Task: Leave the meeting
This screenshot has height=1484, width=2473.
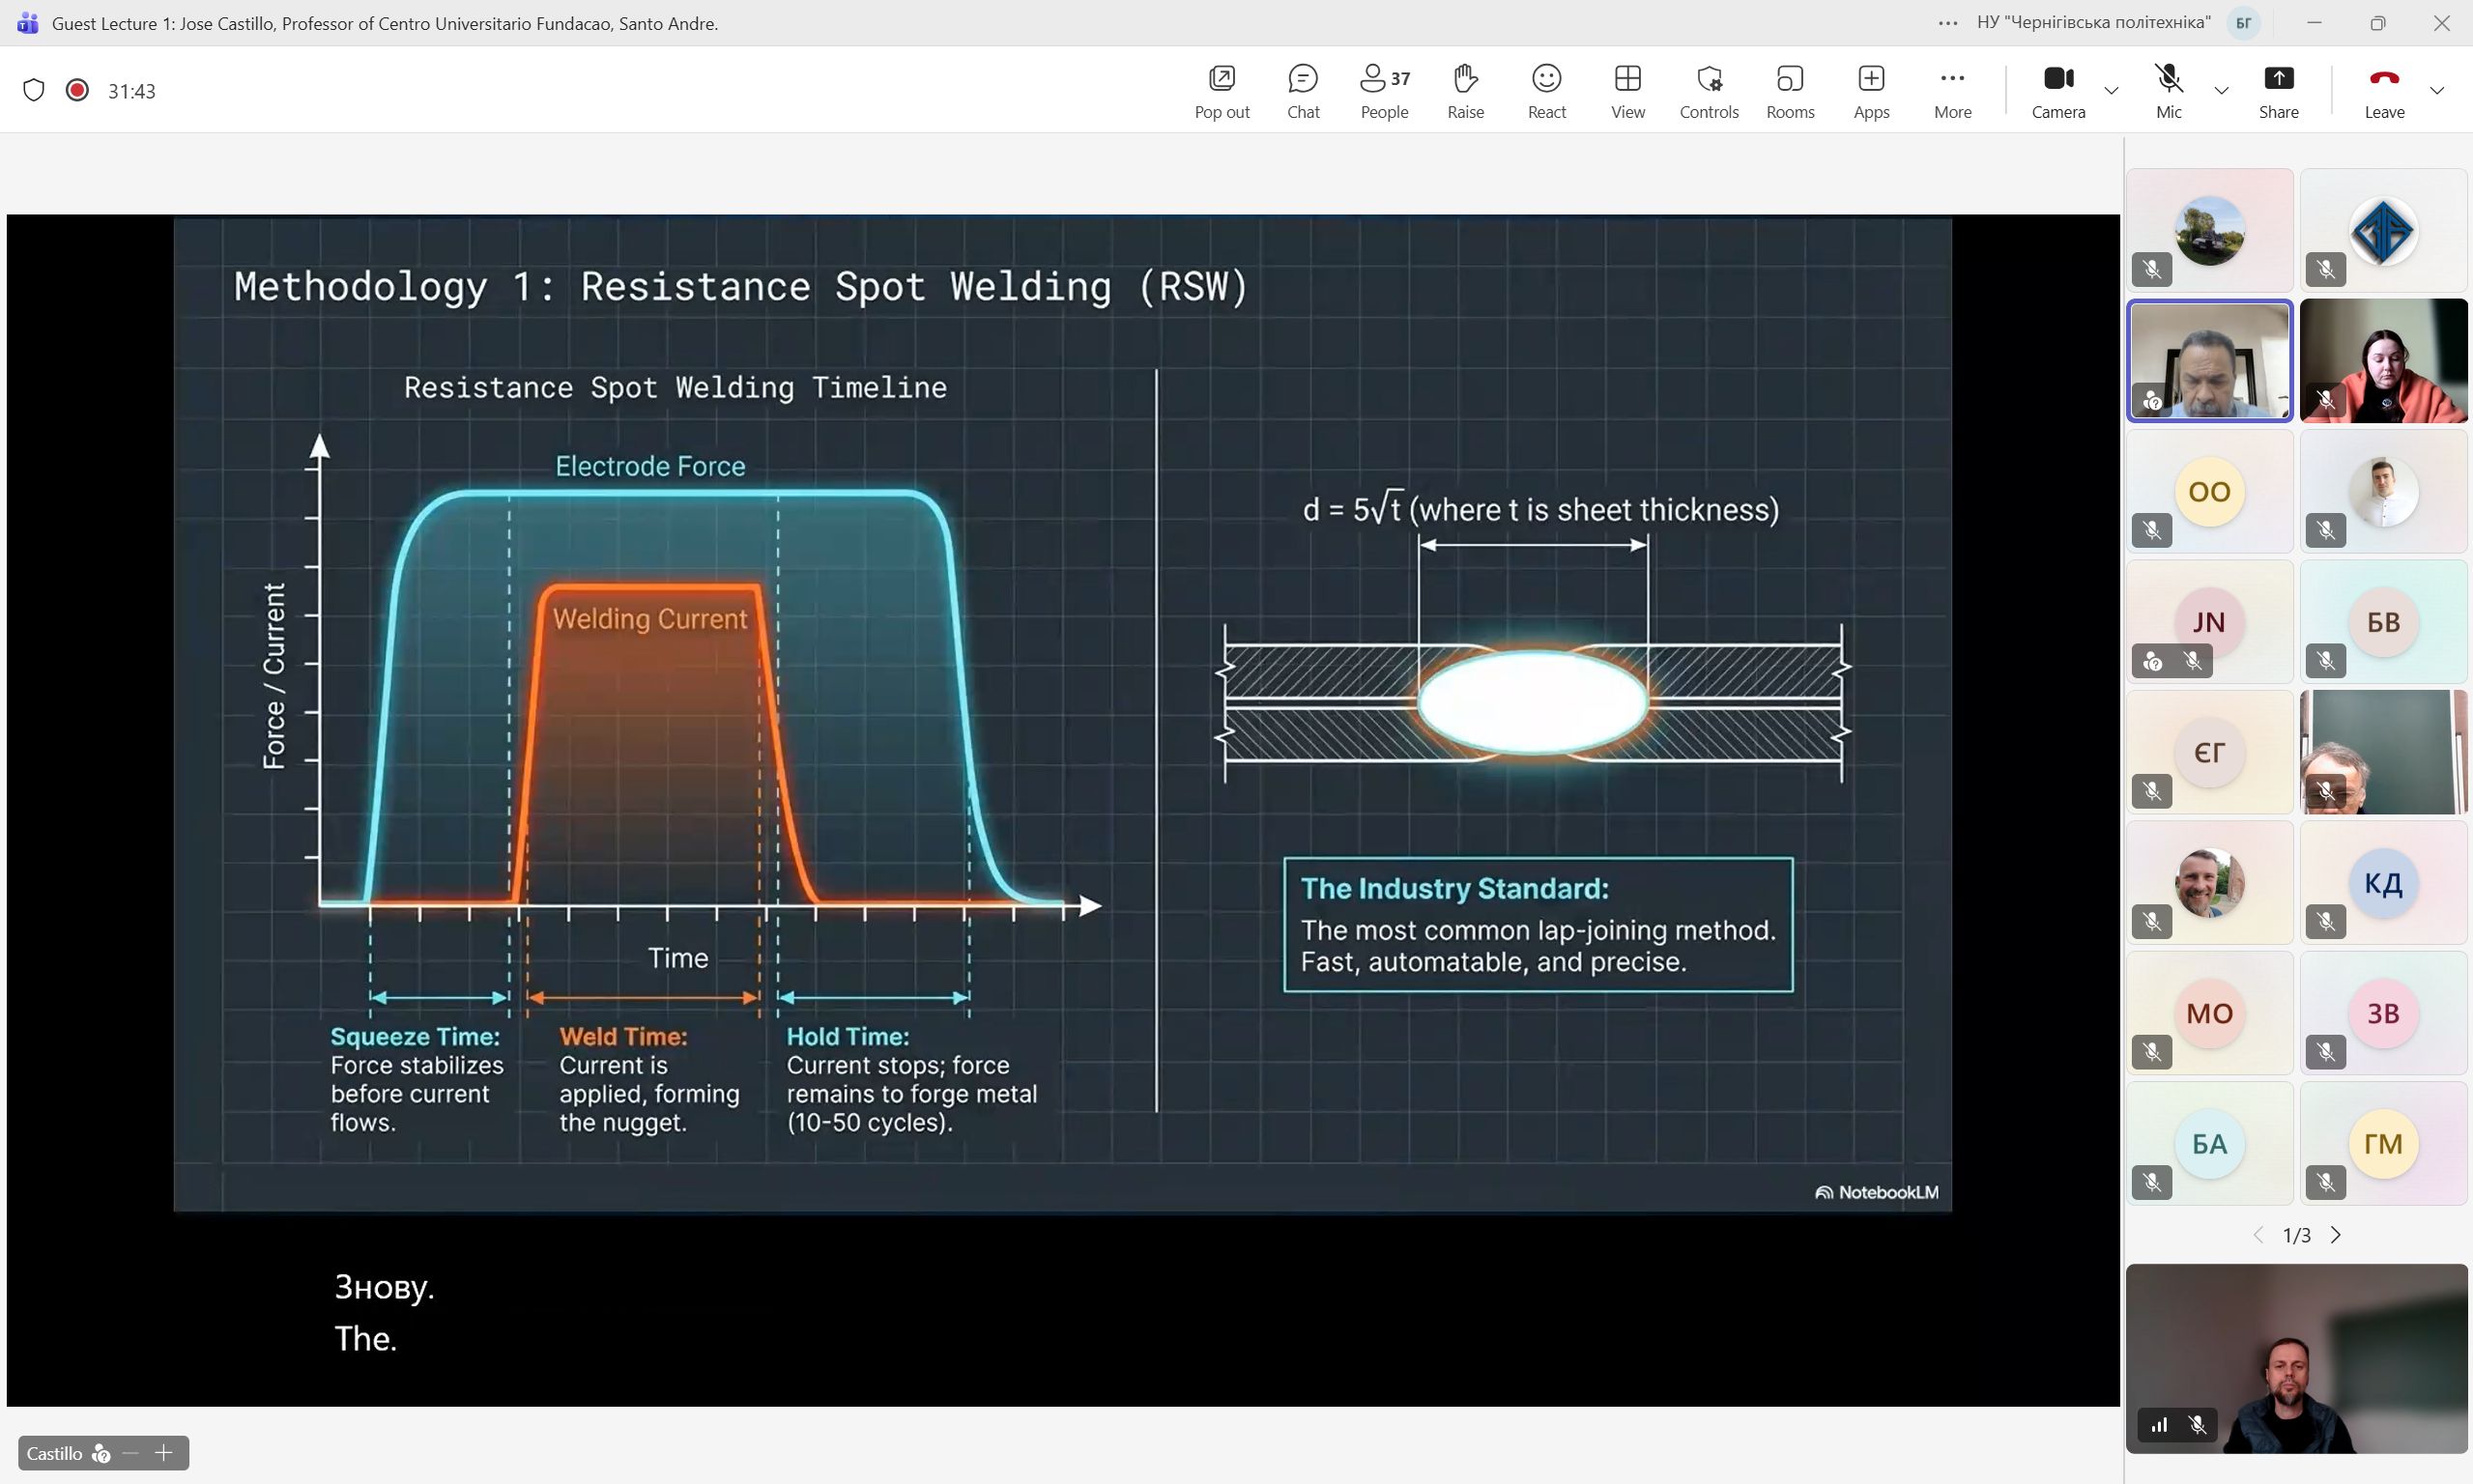Action: pyautogui.click(x=2383, y=90)
